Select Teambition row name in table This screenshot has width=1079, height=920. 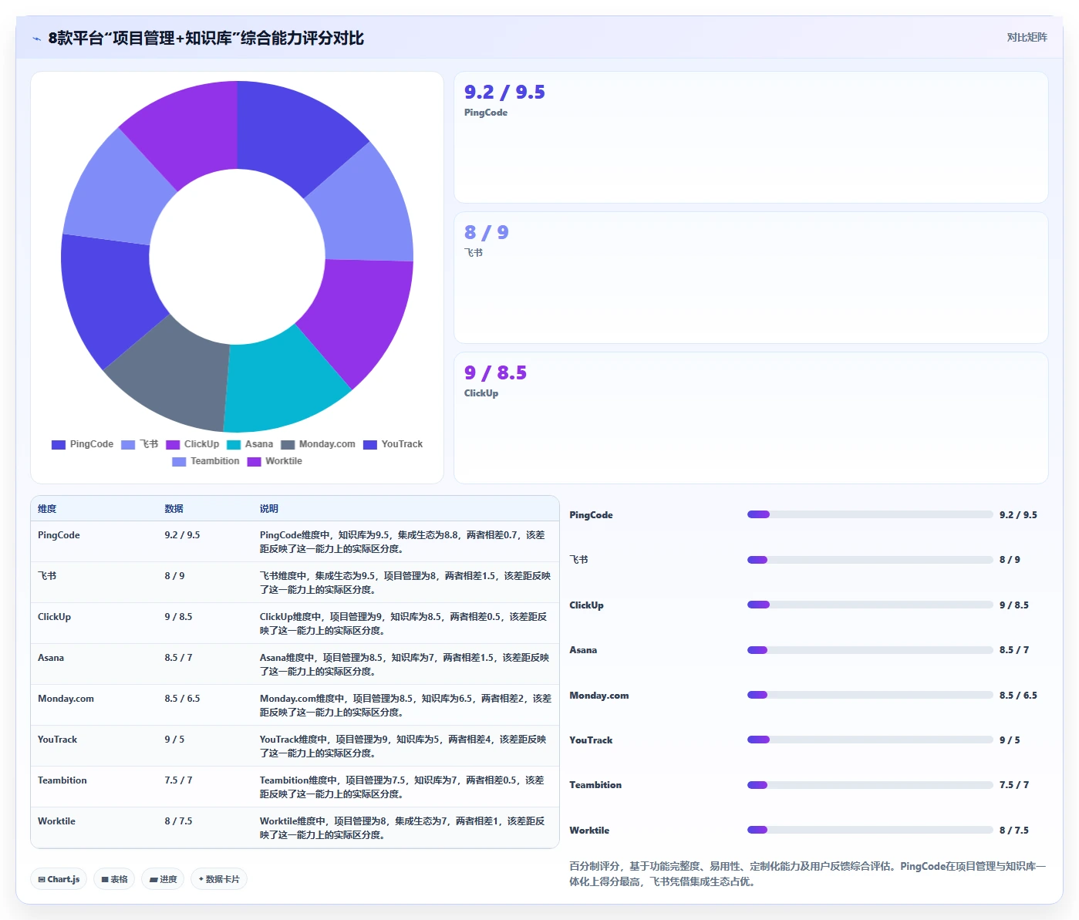[62, 780]
